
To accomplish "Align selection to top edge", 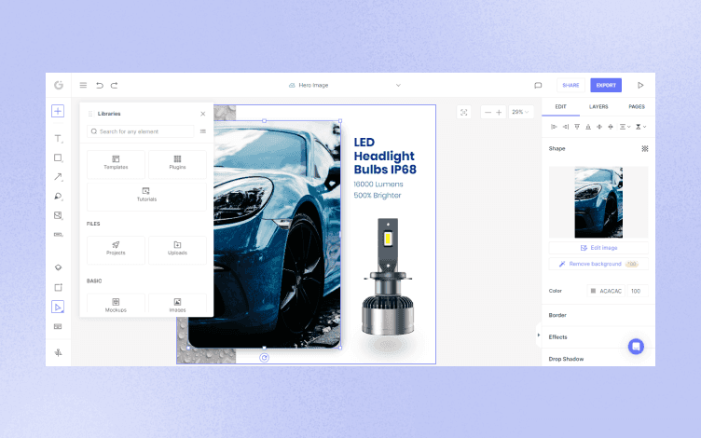I will coord(577,127).
